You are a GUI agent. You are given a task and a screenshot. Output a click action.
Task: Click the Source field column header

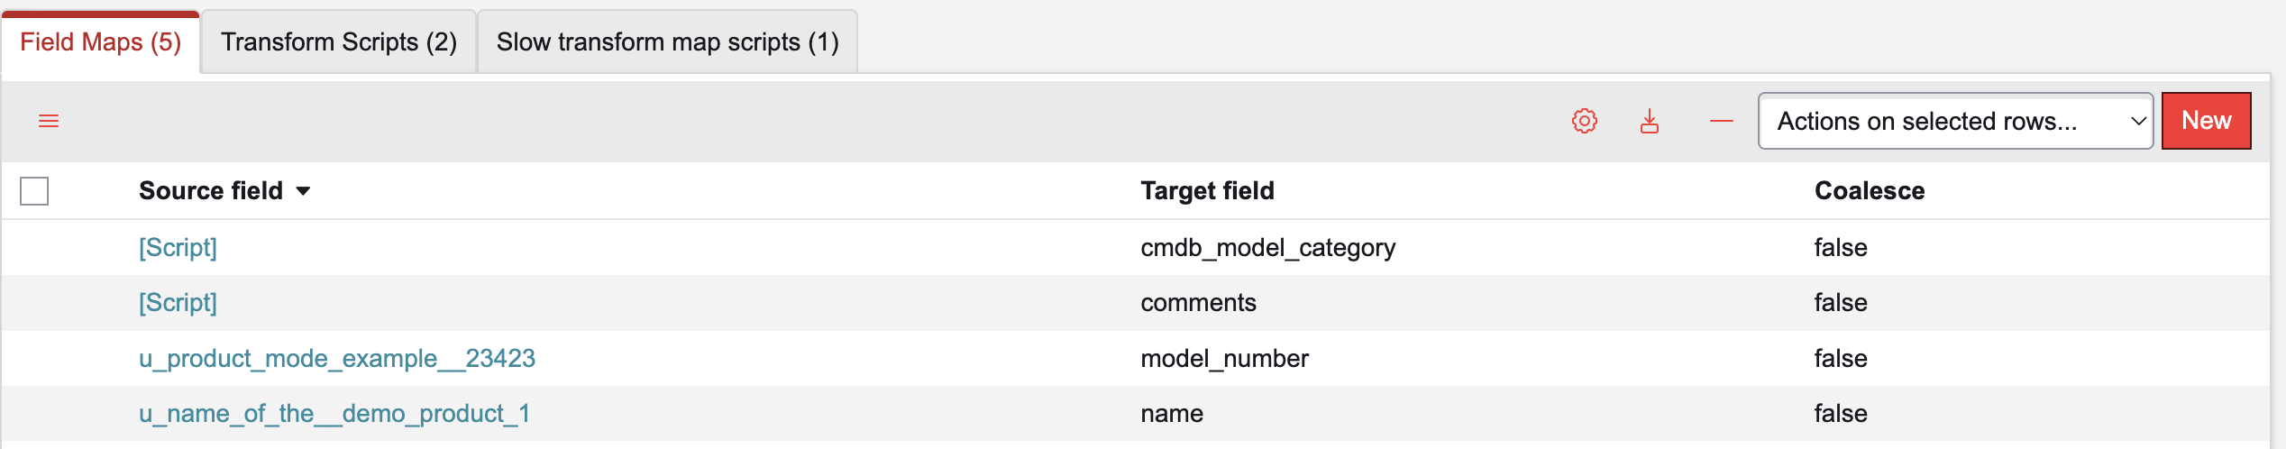211,191
